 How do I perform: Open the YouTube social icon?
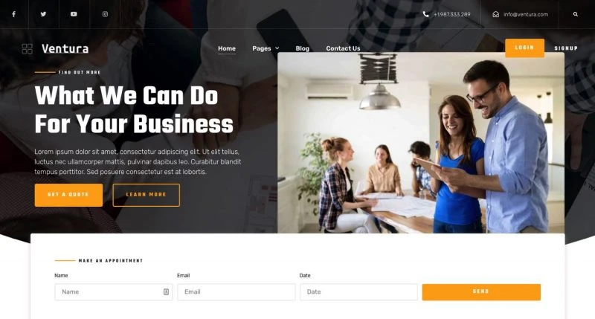point(74,14)
